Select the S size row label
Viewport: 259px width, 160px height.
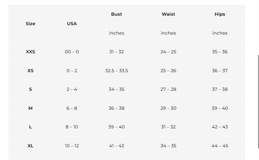coord(30,89)
